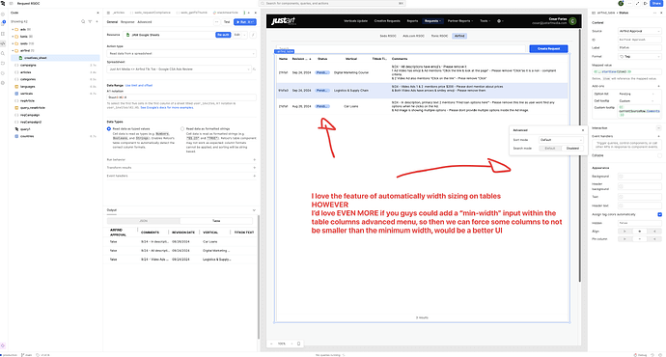The width and height of the screenshot is (666, 357).
Task: Close the Code panel
Action: [98, 13]
